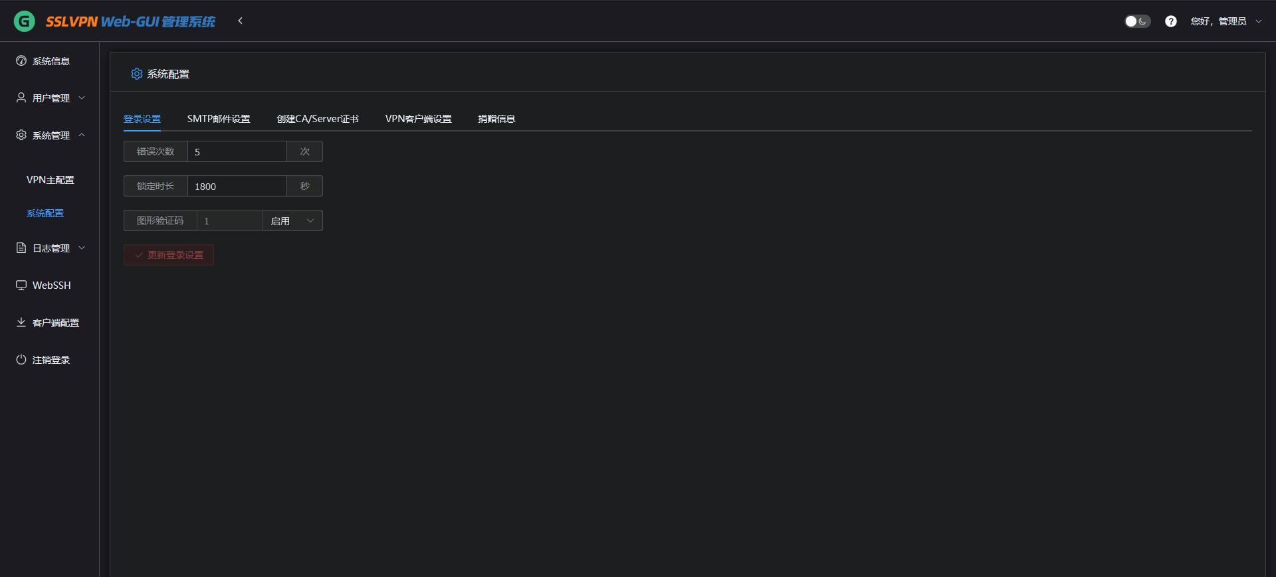Image resolution: width=1276 pixels, height=577 pixels.
Task: Click the 次 unit suffix
Action: [305, 151]
